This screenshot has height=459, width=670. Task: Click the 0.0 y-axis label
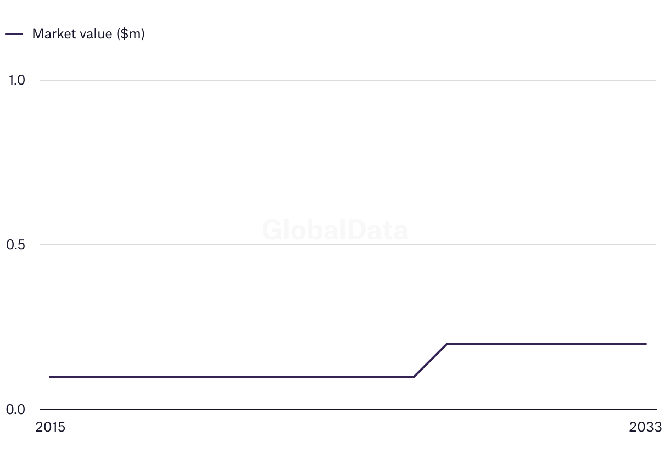coord(16,410)
